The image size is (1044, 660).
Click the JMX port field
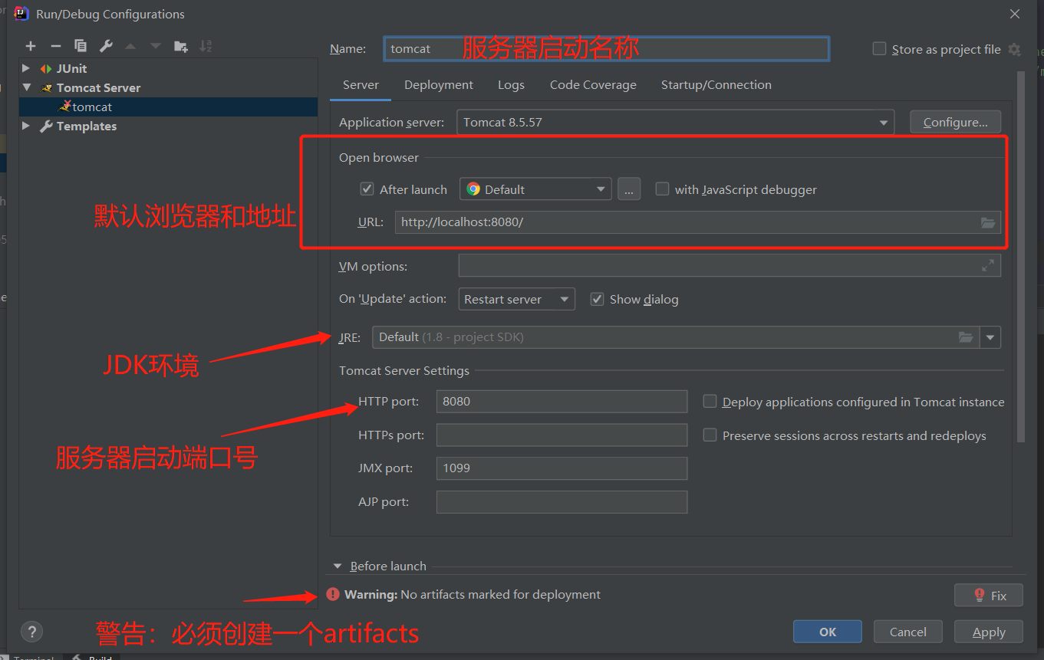(x=562, y=468)
